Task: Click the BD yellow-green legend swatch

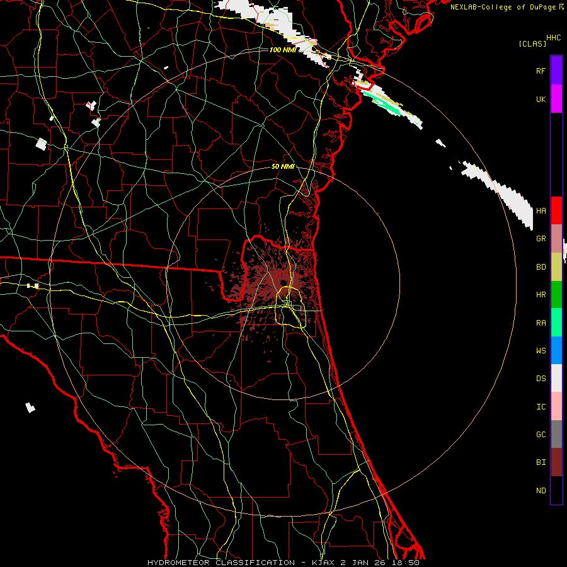Action: click(556, 266)
